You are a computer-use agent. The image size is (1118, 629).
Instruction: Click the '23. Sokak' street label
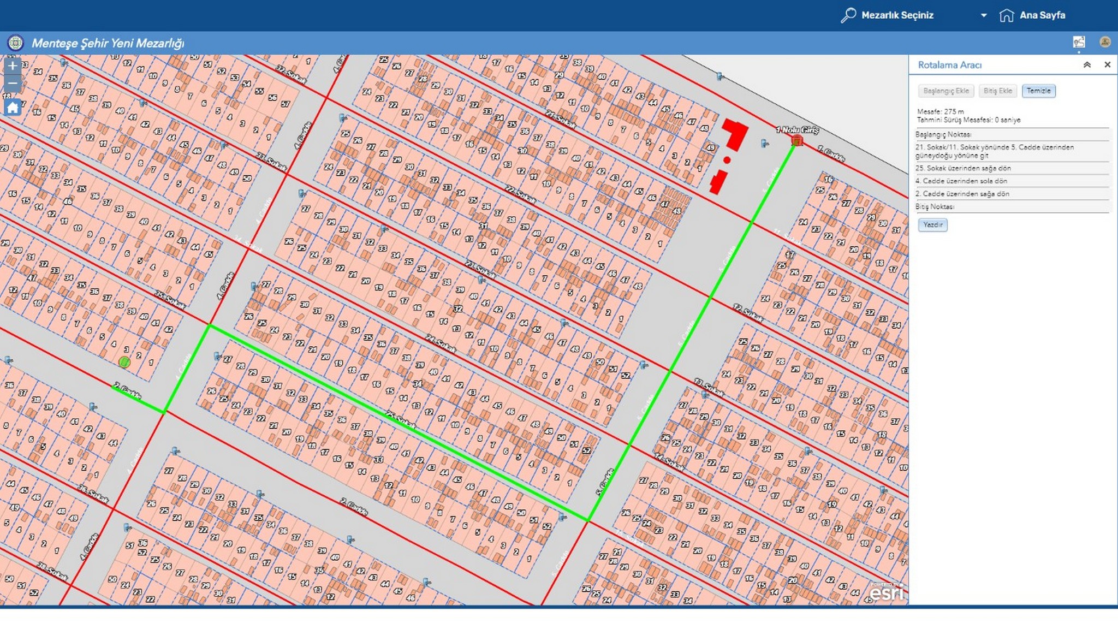point(480,269)
